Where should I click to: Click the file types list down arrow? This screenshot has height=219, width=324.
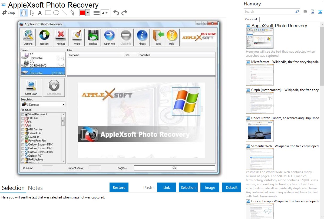click(x=63, y=161)
